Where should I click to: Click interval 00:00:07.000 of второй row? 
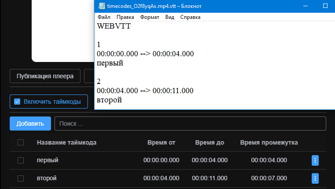[x=269, y=178]
